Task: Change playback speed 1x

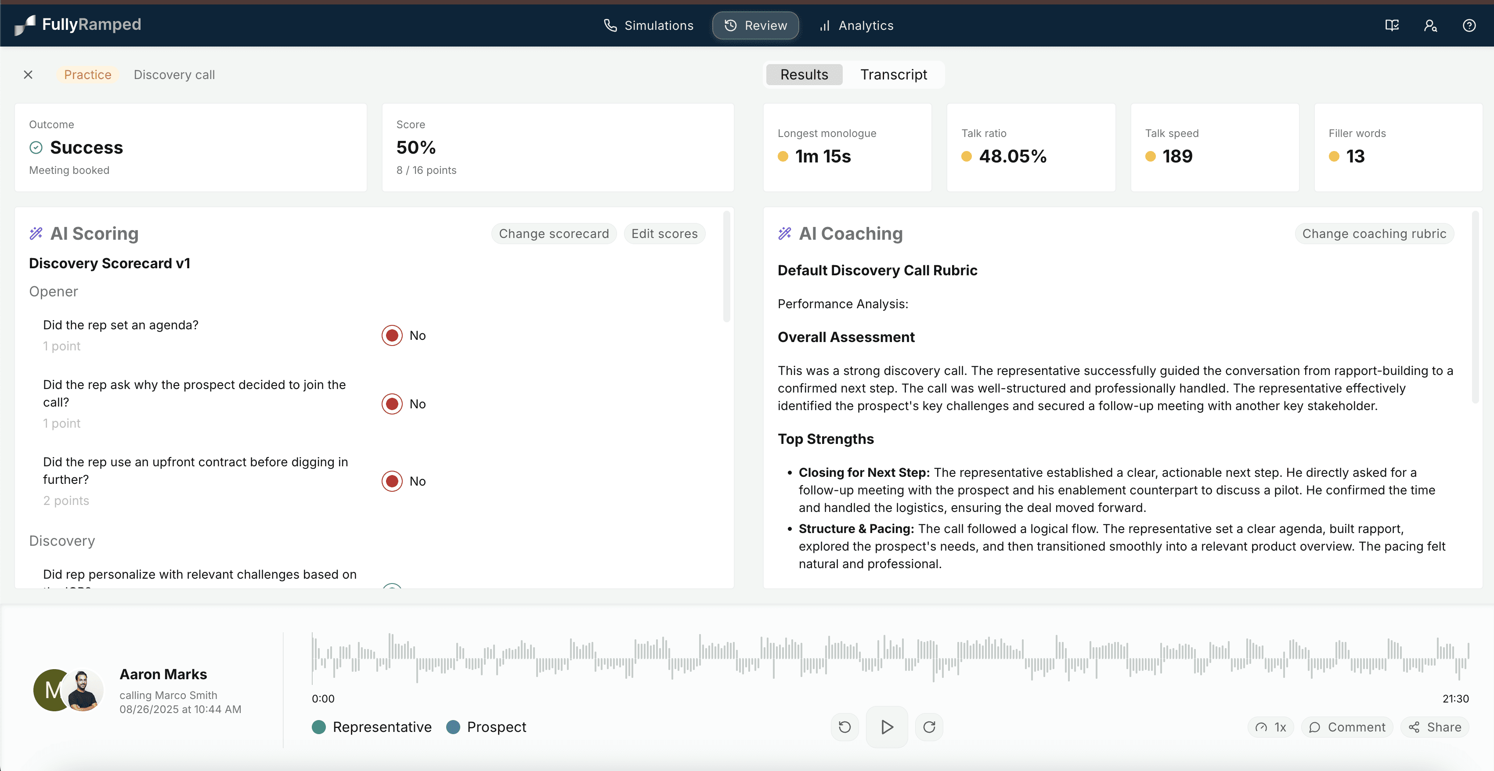Action: [x=1270, y=727]
